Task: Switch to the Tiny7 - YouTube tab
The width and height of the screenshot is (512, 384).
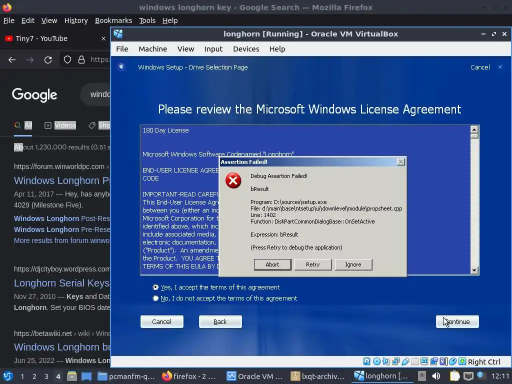Action: point(54,38)
